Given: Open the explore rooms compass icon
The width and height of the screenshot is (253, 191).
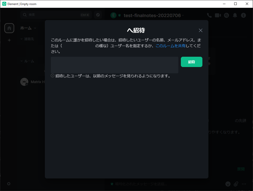Looking at the screenshot, I should (98, 15).
